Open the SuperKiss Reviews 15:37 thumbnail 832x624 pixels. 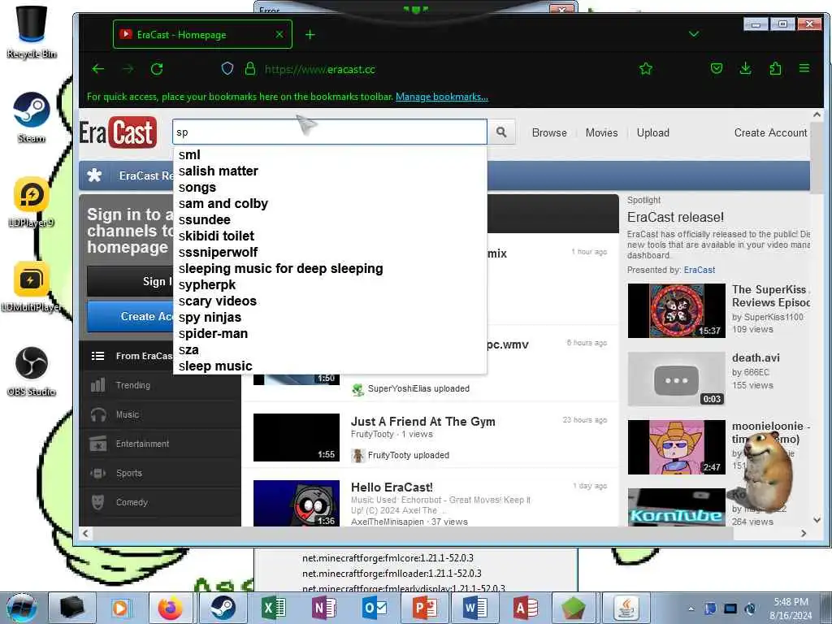point(676,310)
